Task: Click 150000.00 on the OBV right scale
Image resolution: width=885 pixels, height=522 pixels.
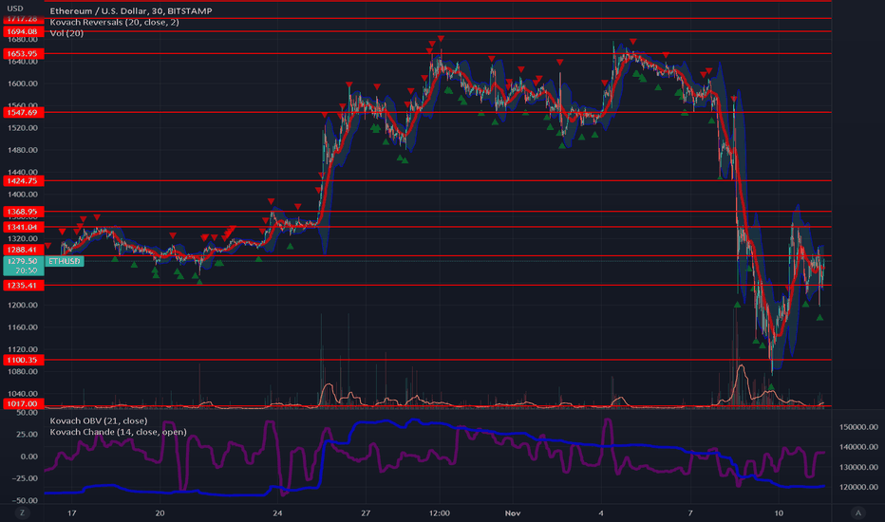Action: click(x=858, y=427)
